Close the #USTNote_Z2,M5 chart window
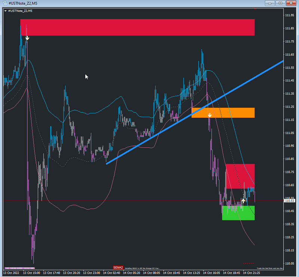Viewport: 299px width, 277px height. click(x=291, y=3)
